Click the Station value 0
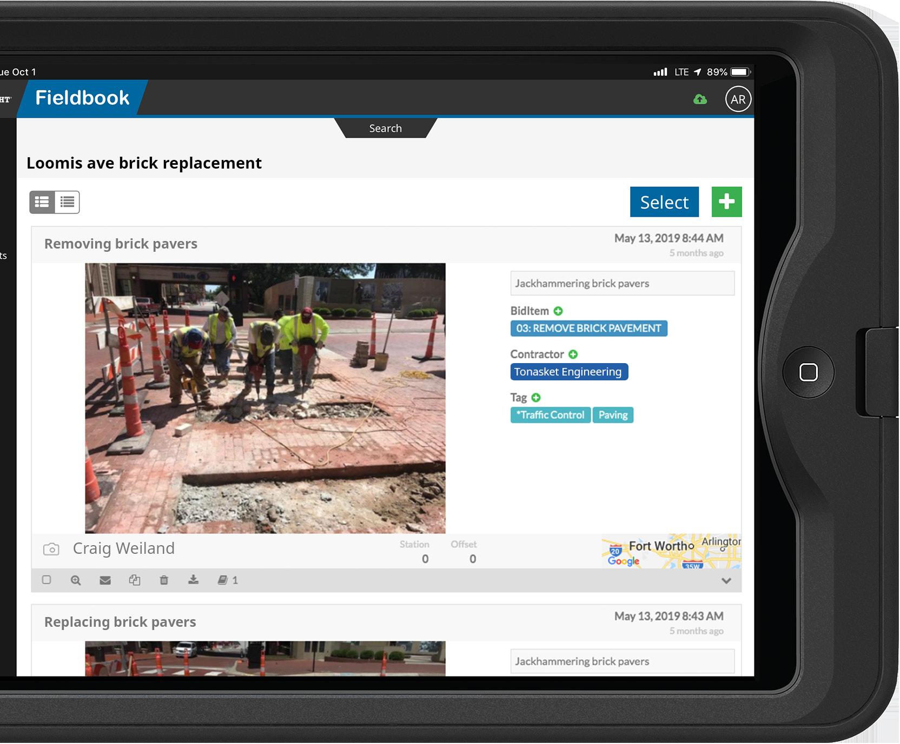The height and width of the screenshot is (744, 900). tap(425, 559)
